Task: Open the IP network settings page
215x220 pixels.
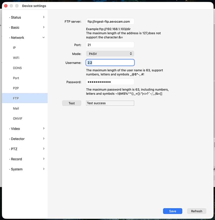Action: 15,48
